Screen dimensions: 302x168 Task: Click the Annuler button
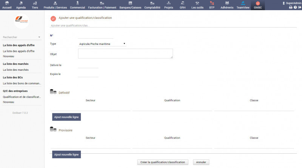point(201,162)
